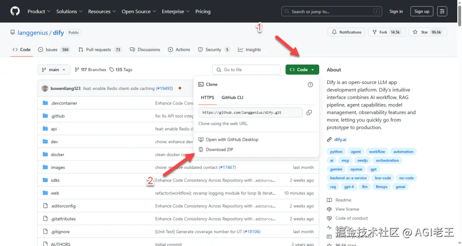Open the langgenius owner link
The height and width of the screenshot is (246, 462).
click(x=33, y=32)
